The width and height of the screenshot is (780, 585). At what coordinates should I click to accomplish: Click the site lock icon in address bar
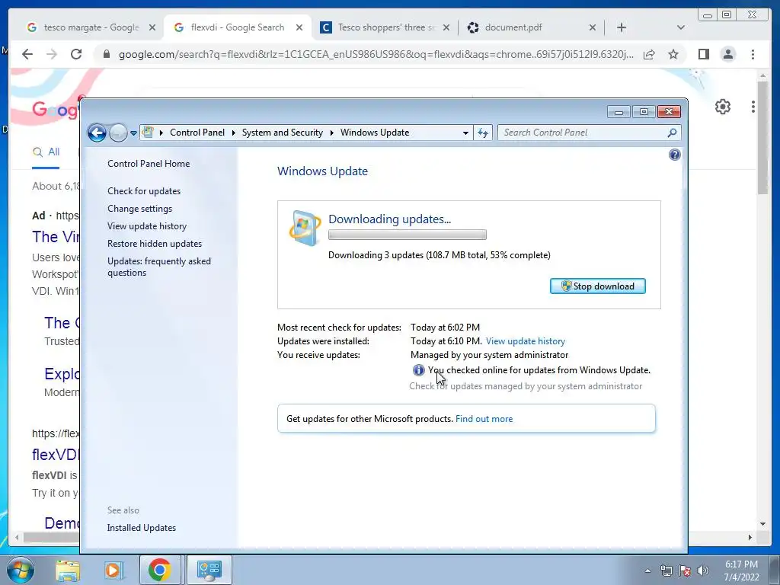[x=106, y=54]
